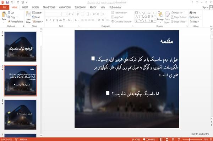Open Shape Outline dropdown
Screen dimensions: 213x141
click(x=179, y=17)
